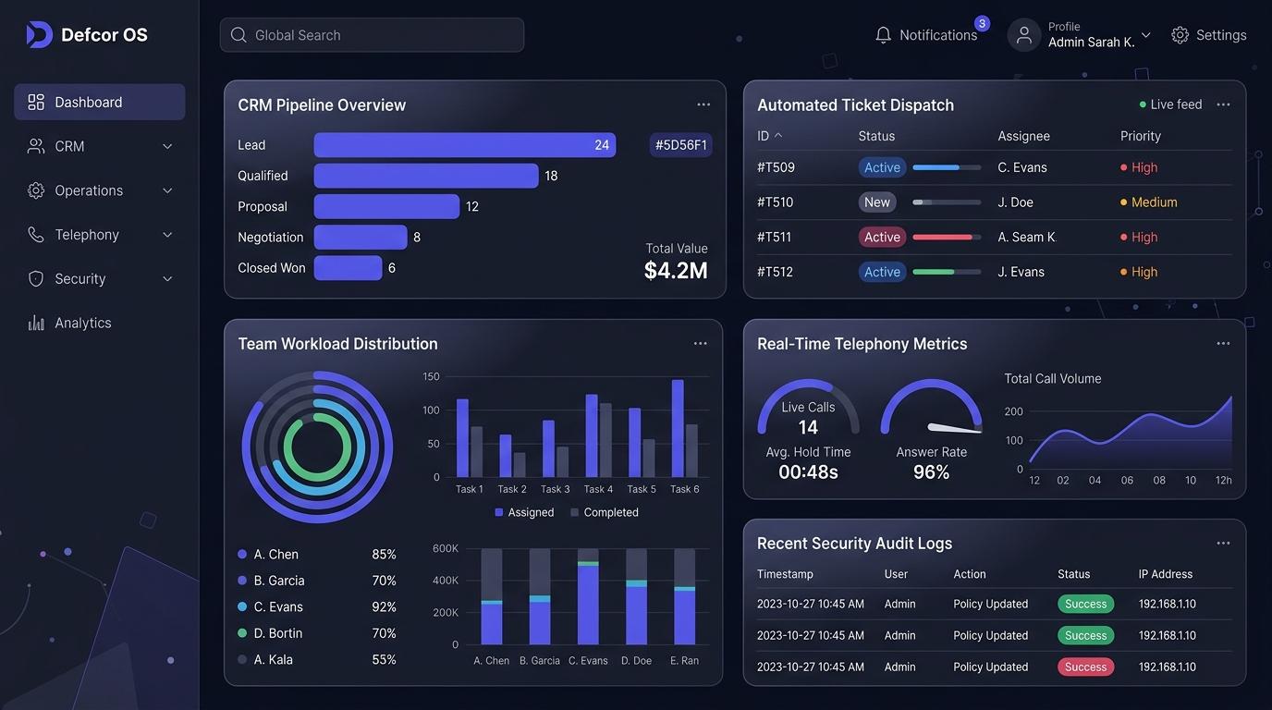Select the Operations sidebar menu label
Viewport: 1272px width, 710px height.
[89, 190]
